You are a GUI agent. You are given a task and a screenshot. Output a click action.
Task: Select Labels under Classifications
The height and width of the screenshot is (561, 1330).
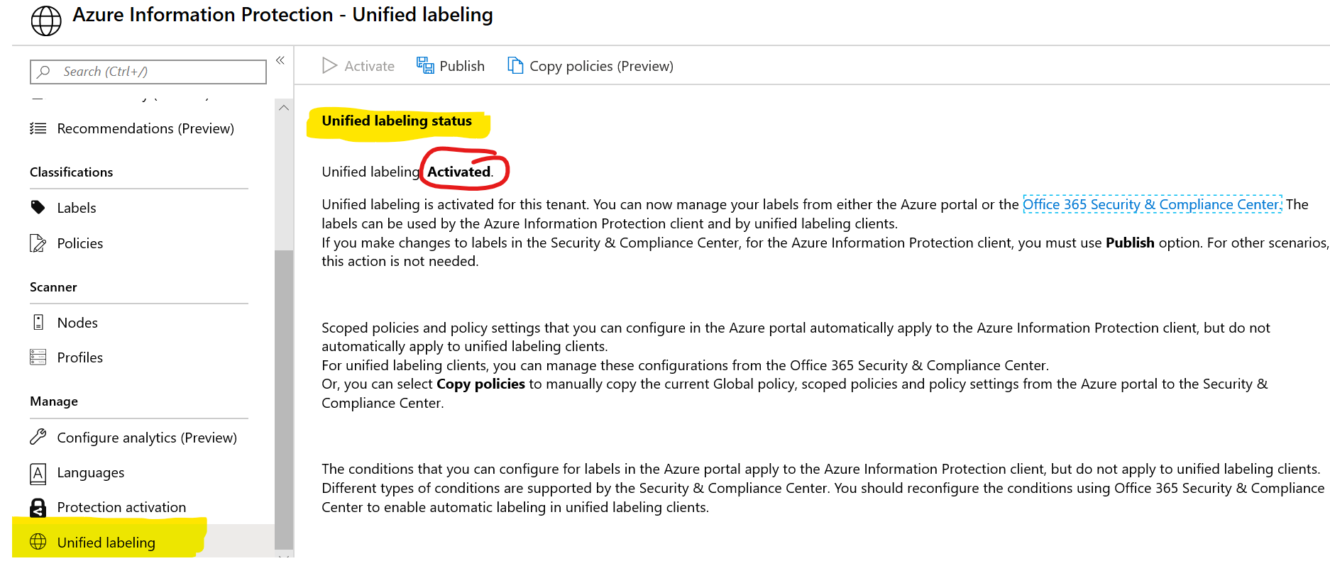pyautogui.click(x=76, y=207)
